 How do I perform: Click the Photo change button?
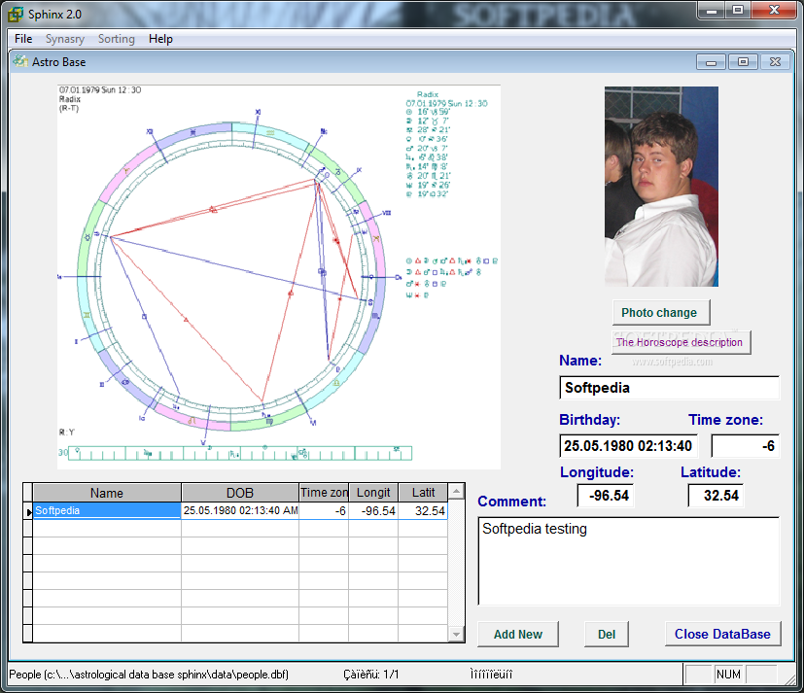661,313
